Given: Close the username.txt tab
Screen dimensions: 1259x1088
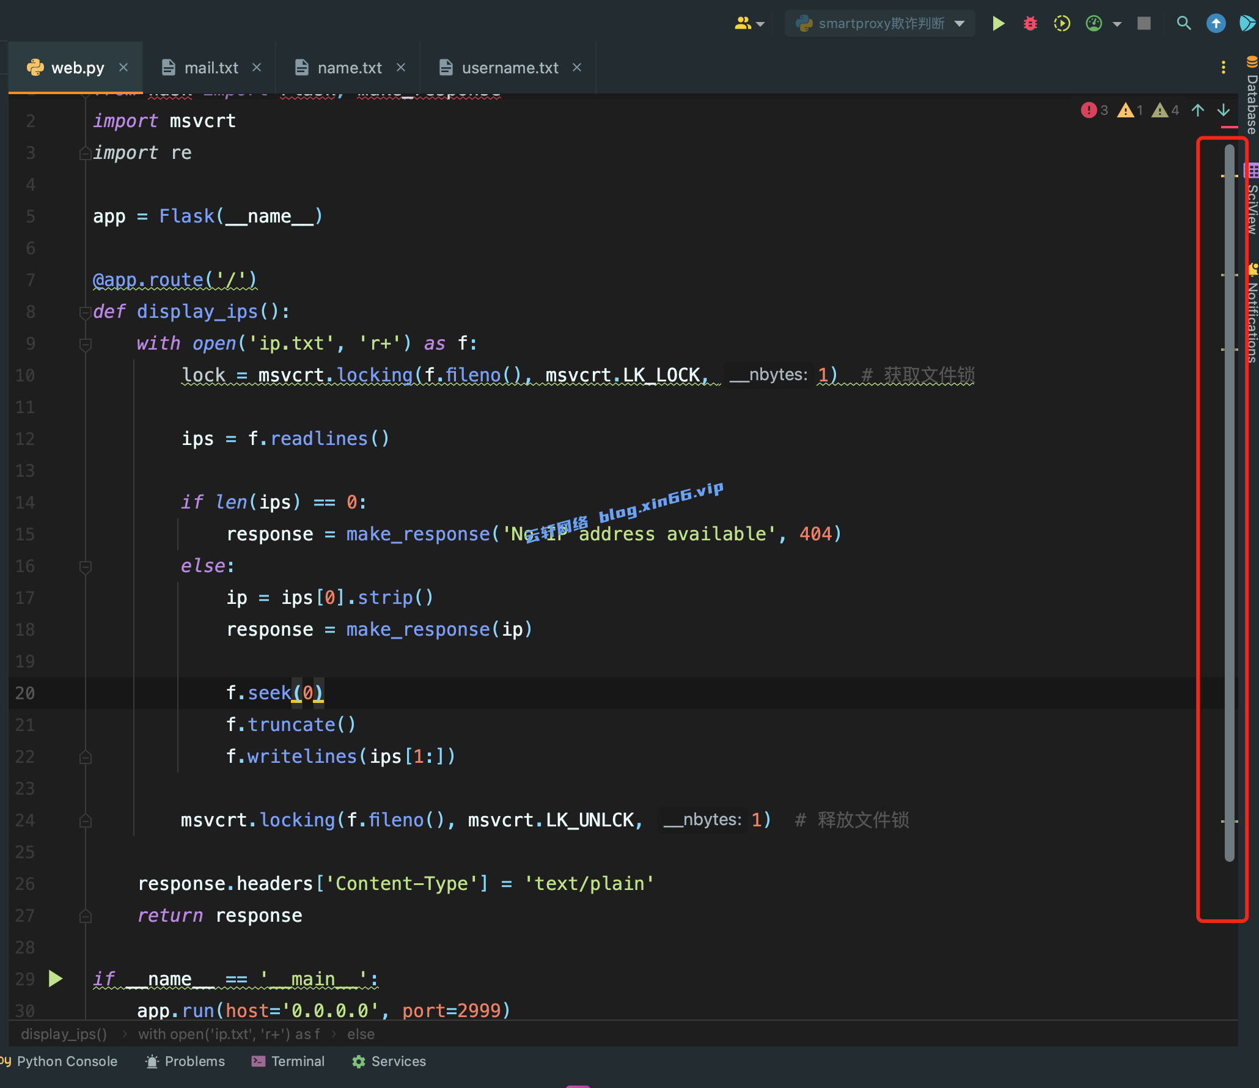Looking at the screenshot, I should [577, 67].
